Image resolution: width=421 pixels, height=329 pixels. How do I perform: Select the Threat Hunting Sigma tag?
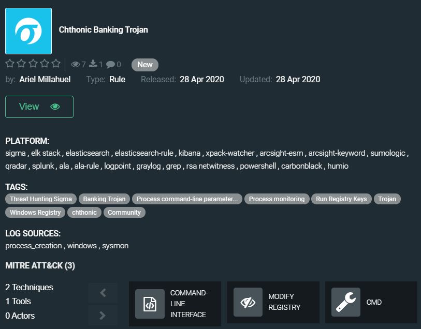(x=41, y=199)
